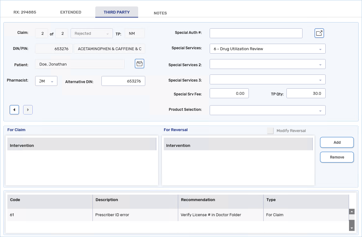The height and width of the screenshot is (237, 362).
Task: Focus the Alternative DIN field
Action: pos(123,81)
